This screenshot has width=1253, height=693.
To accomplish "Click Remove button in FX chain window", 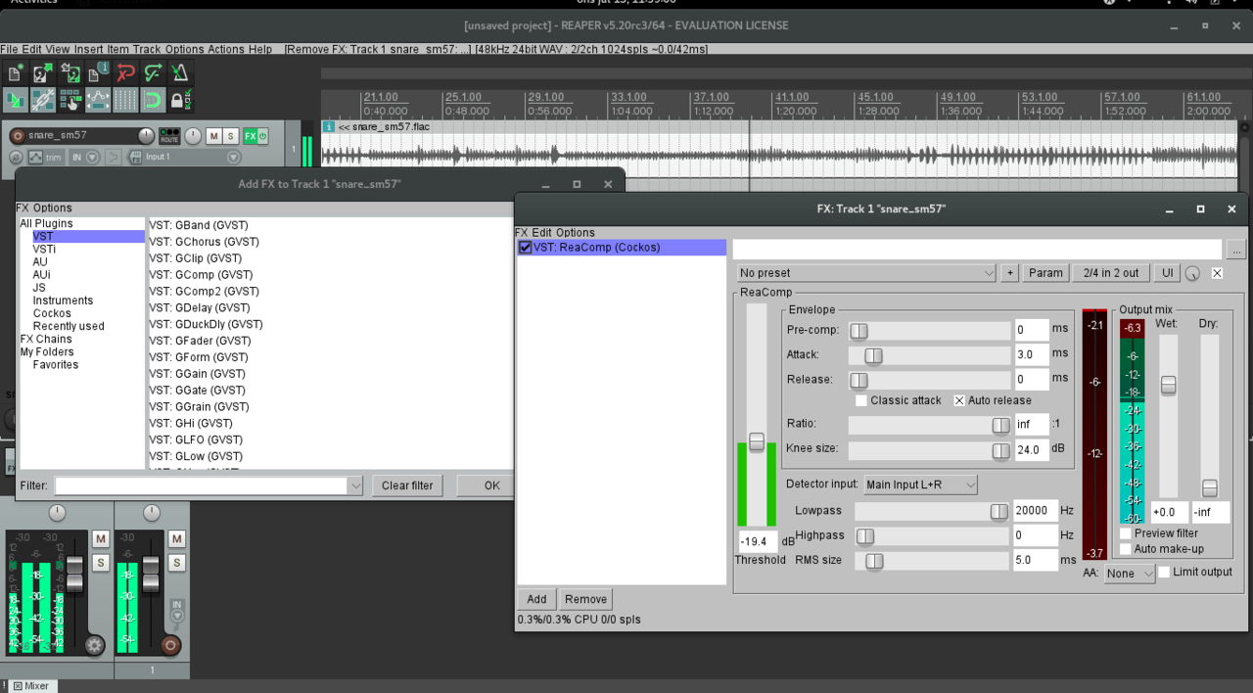I will tap(585, 599).
